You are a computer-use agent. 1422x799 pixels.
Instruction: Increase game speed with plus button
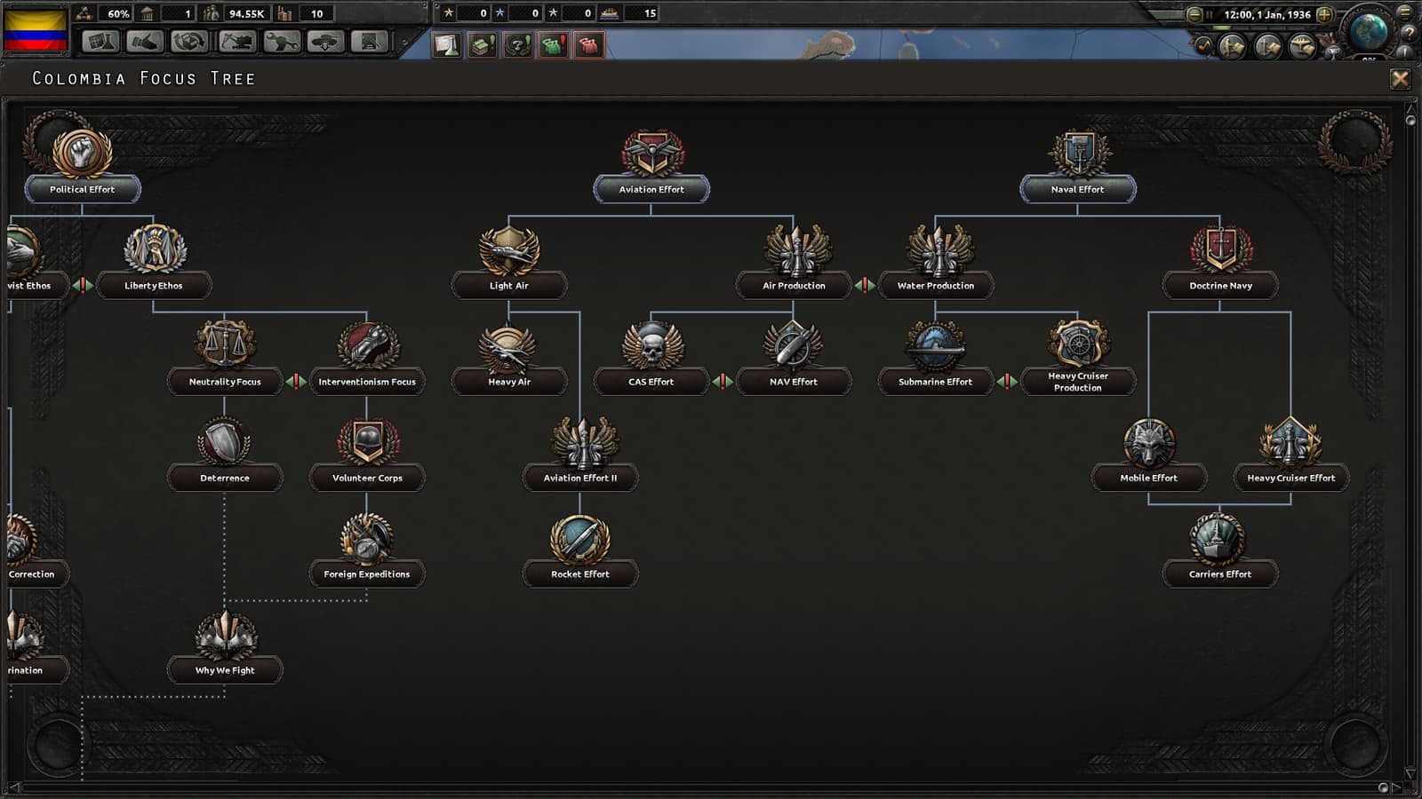click(x=1324, y=14)
